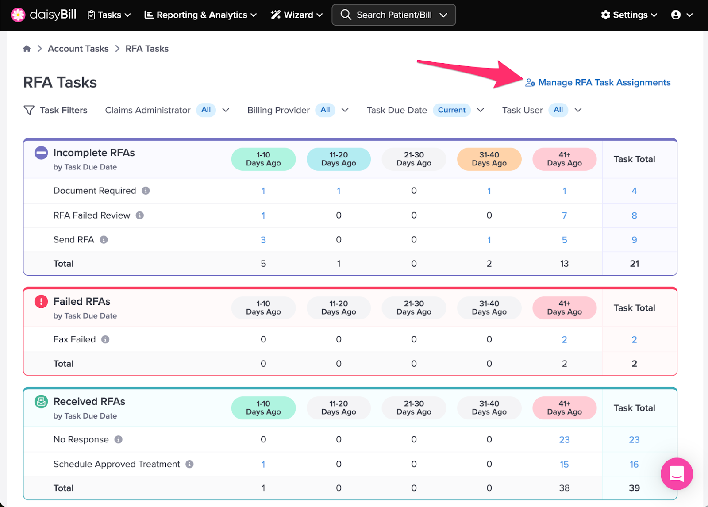Click the Search Patient/Bill field
This screenshot has height=507, width=708.
394,15
